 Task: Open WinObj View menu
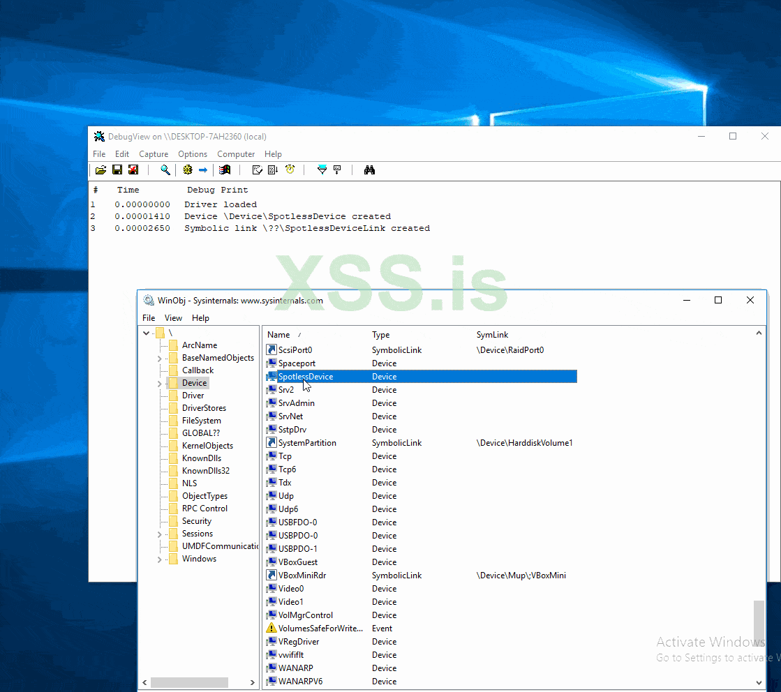pyautogui.click(x=173, y=317)
